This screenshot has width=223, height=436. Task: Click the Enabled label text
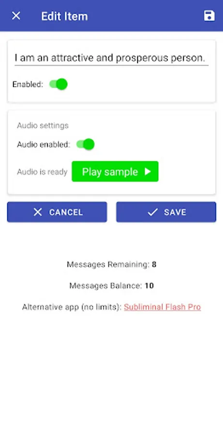point(28,84)
